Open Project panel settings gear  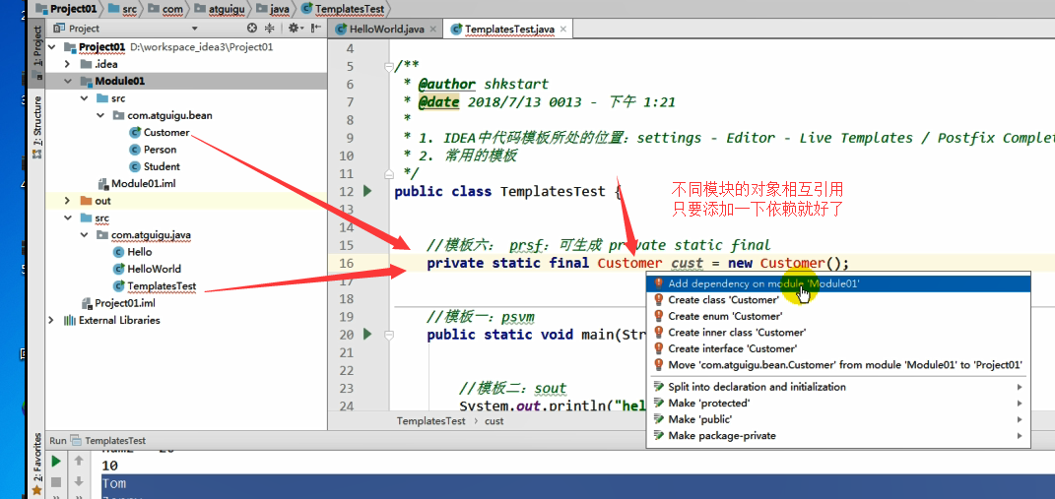pos(294,29)
